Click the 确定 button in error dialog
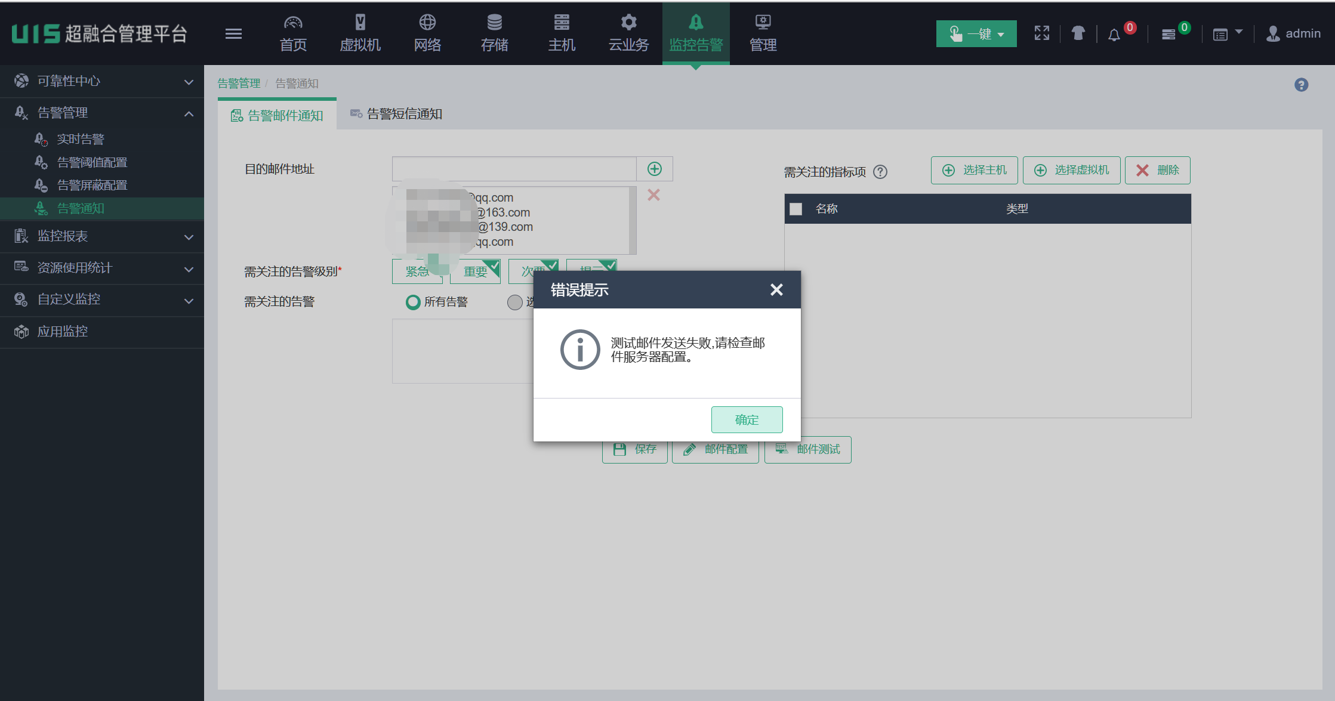 coord(747,419)
